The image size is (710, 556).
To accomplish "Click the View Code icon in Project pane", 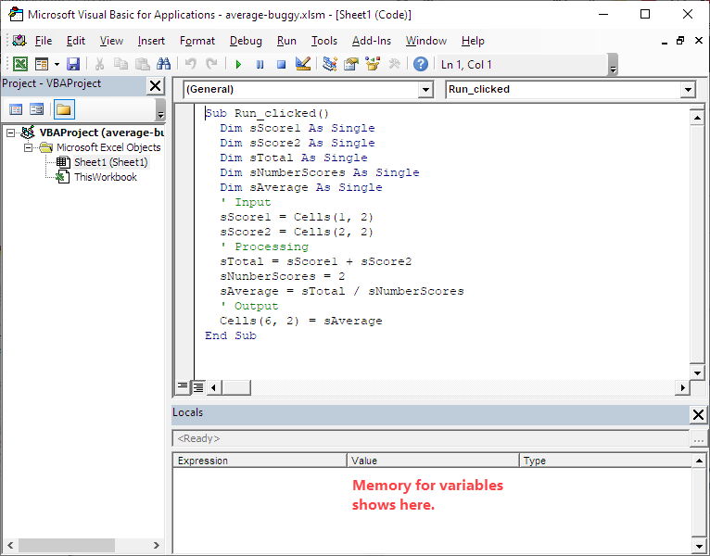I will point(16,109).
